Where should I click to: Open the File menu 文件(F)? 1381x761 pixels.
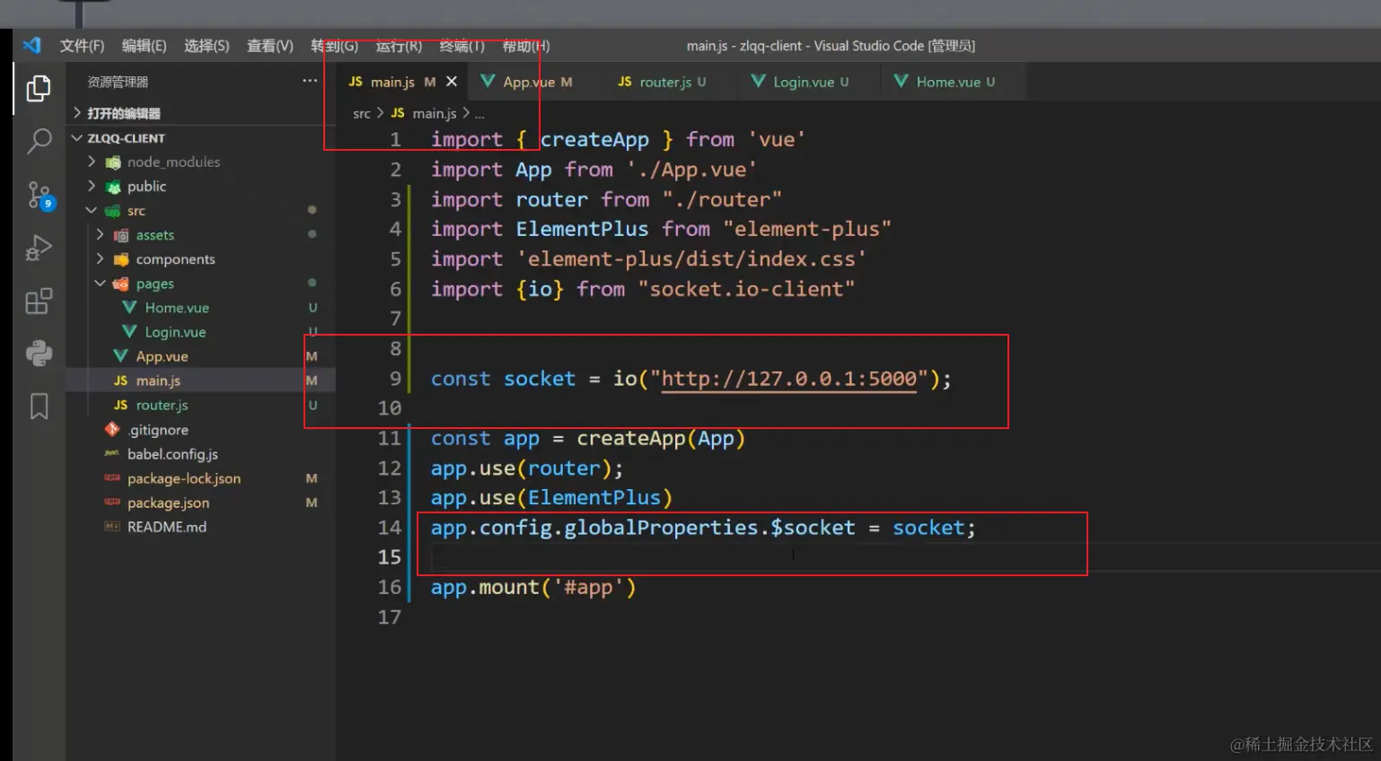82,46
